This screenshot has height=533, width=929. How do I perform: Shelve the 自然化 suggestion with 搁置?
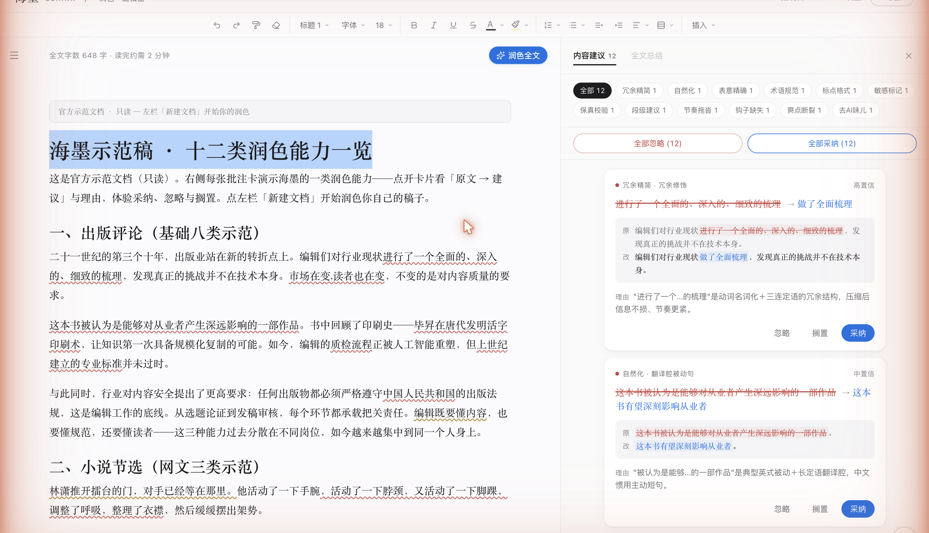point(820,509)
